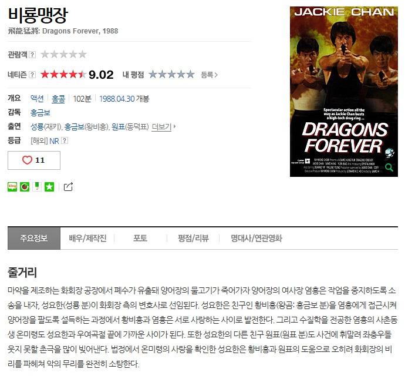The width and height of the screenshot is (405, 379).
Task: Open the 포토 tab
Action: pos(140,238)
